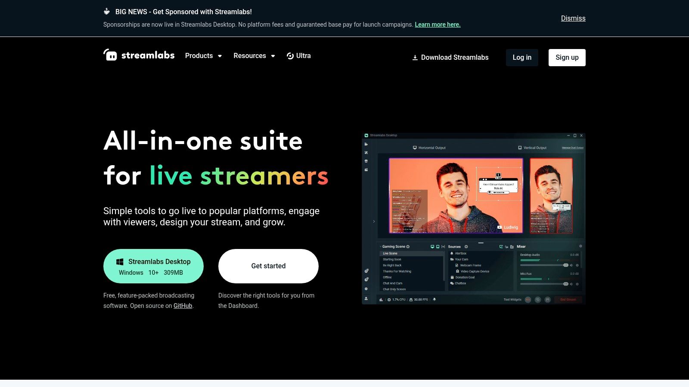Mute the Desktop Audio speaker toggle
The height and width of the screenshot is (387, 689).
(x=571, y=265)
